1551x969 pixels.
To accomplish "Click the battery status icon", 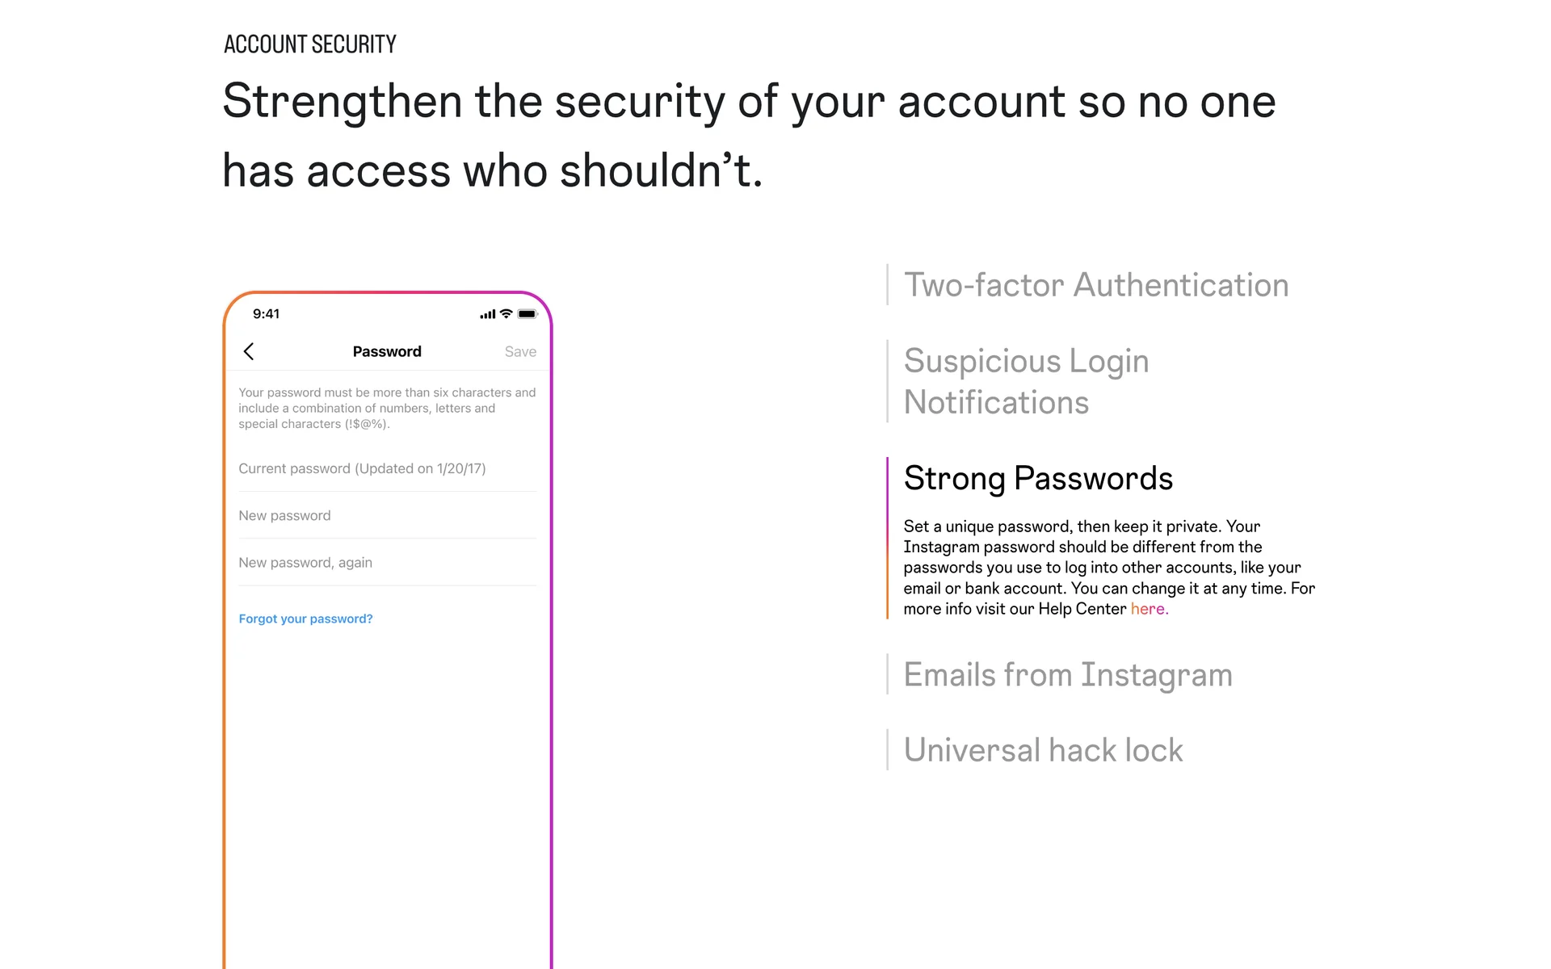I will coord(528,314).
